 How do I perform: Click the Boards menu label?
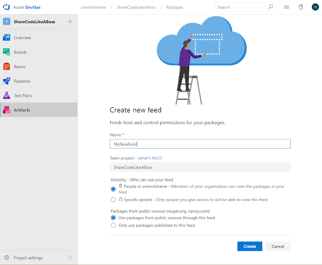coord(20,52)
